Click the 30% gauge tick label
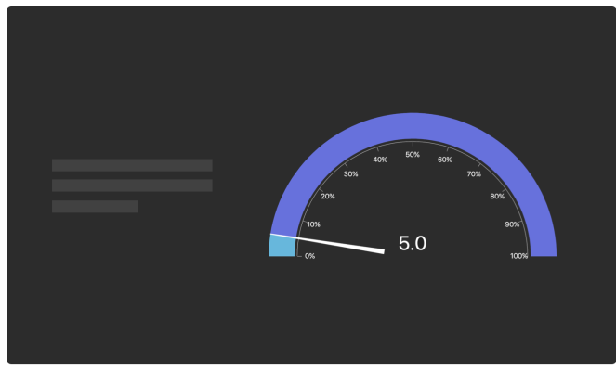 tap(351, 173)
